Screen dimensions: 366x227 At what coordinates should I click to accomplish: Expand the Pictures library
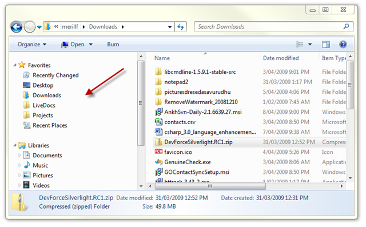[19, 175]
